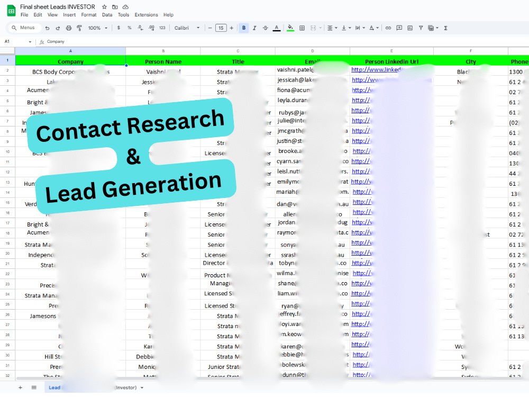The height and width of the screenshot is (397, 529).
Task: Open the All sheets list icon
Action: coord(34,387)
